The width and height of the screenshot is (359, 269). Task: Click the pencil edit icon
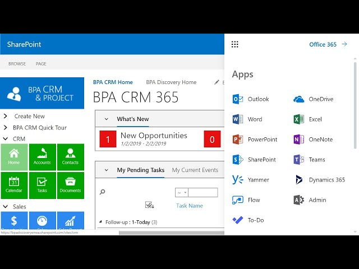click(x=217, y=82)
